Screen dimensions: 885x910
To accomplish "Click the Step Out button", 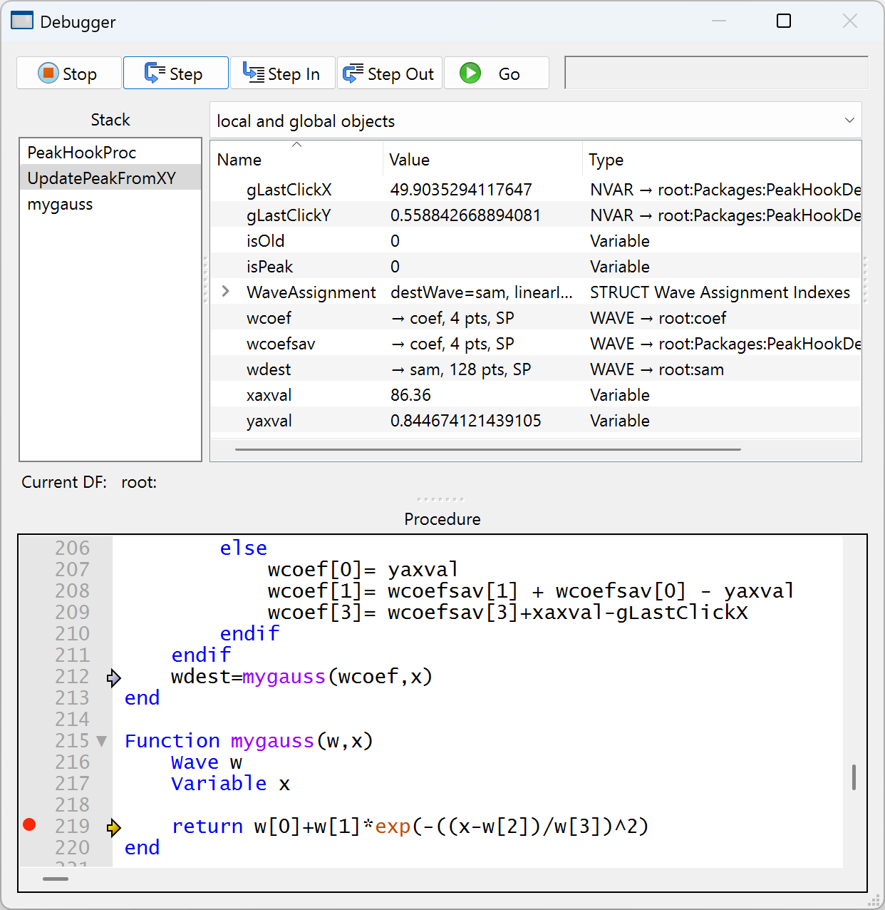I will pos(389,73).
